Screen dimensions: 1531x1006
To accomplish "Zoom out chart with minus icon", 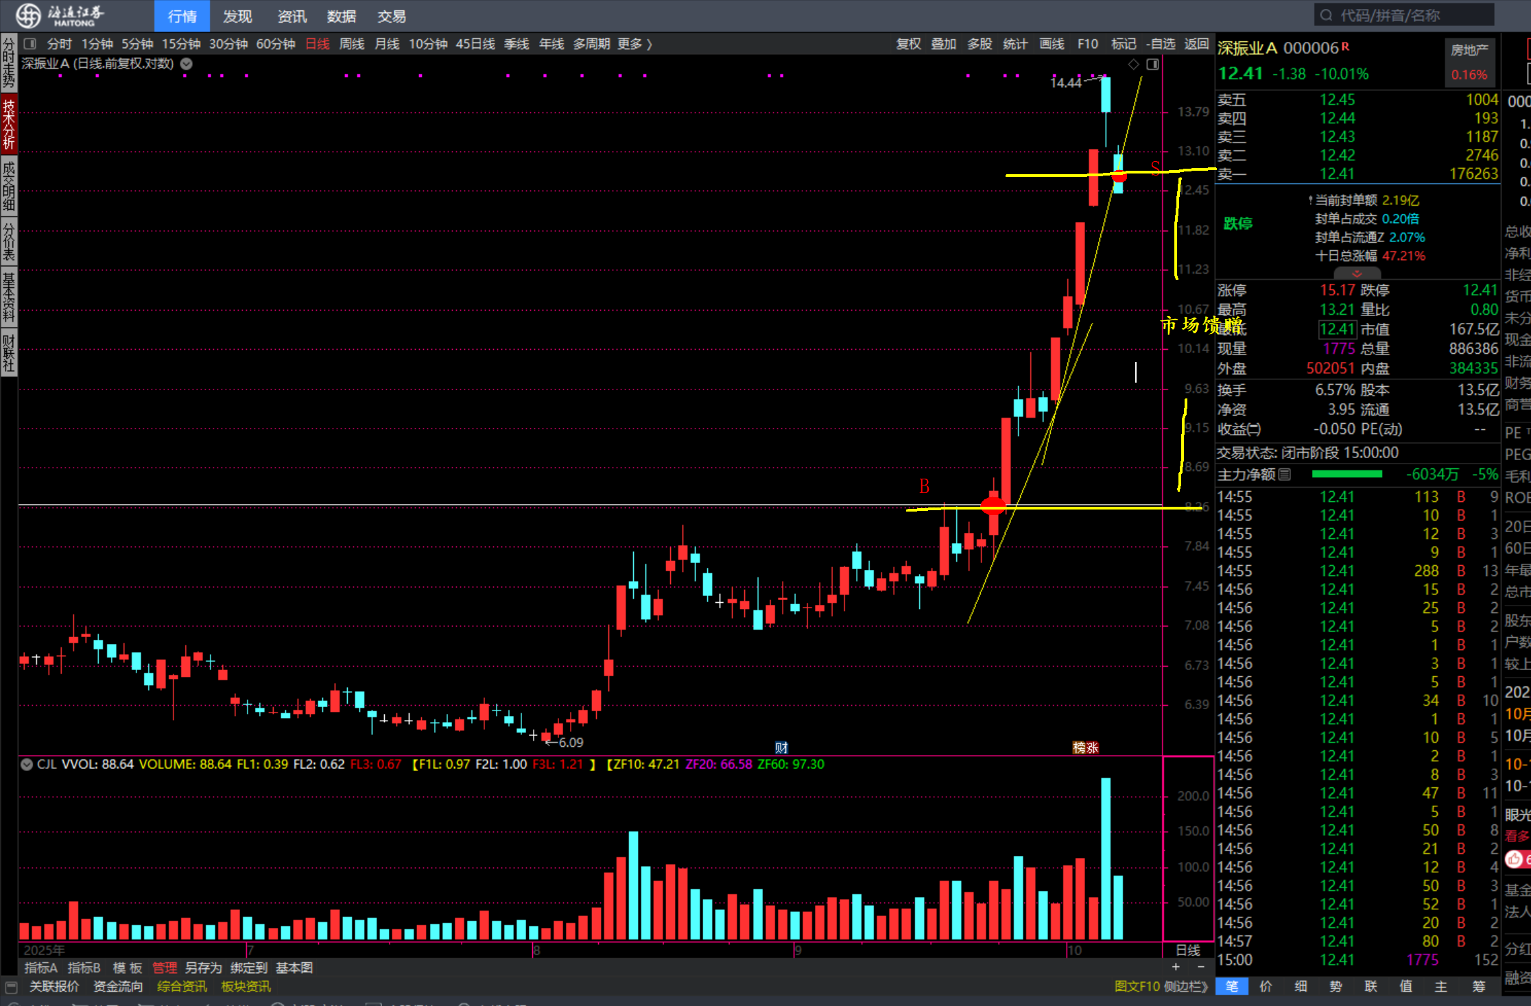I will click(1200, 967).
